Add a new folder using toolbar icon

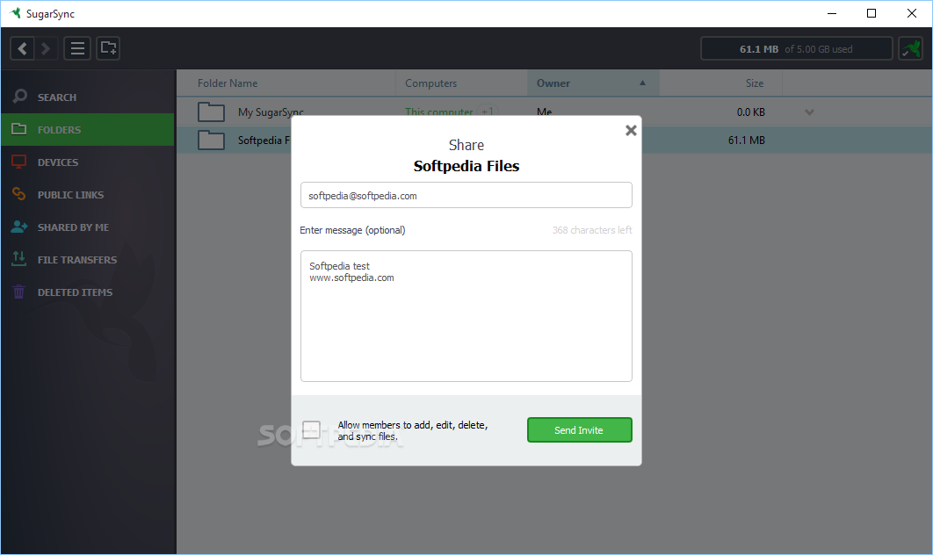click(x=108, y=48)
